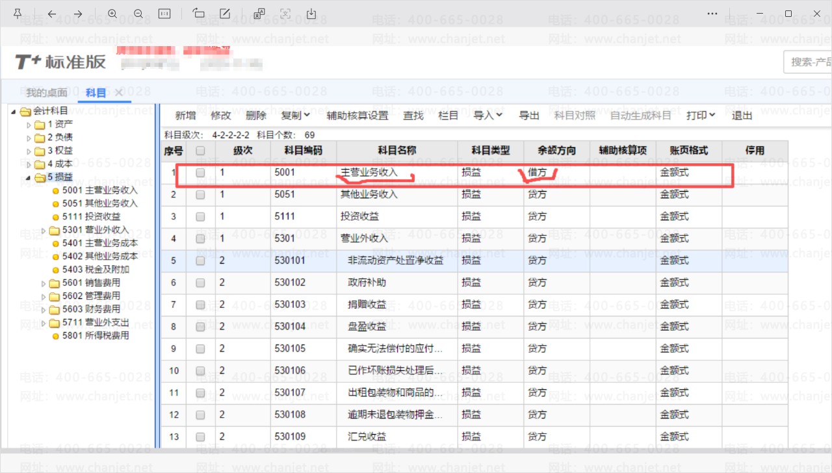Open the 栏目 column settings

click(448, 116)
